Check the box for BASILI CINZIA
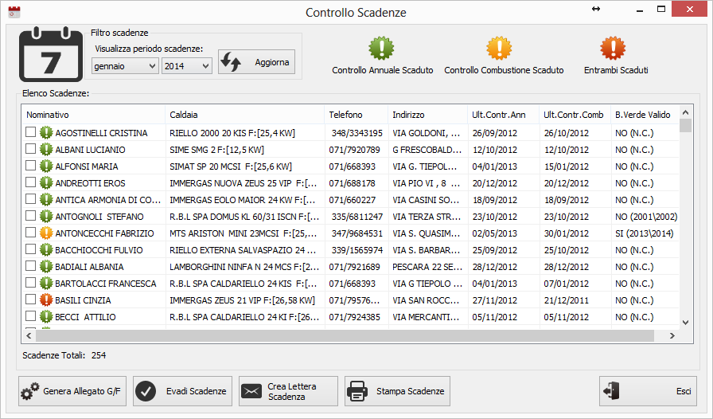 30,300
